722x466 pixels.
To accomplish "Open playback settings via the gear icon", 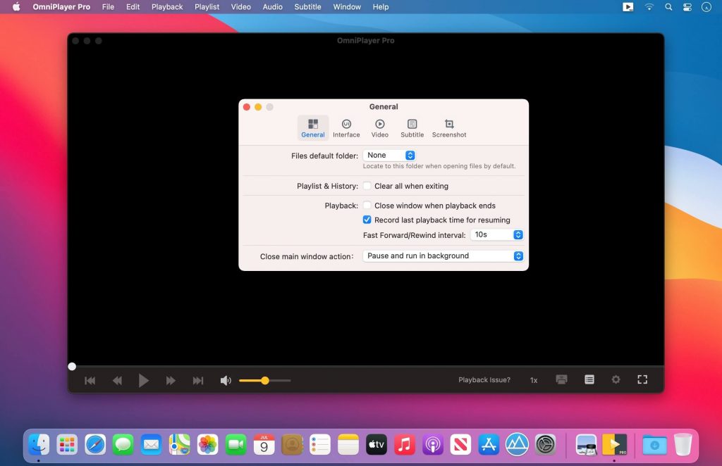I will [616, 379].
